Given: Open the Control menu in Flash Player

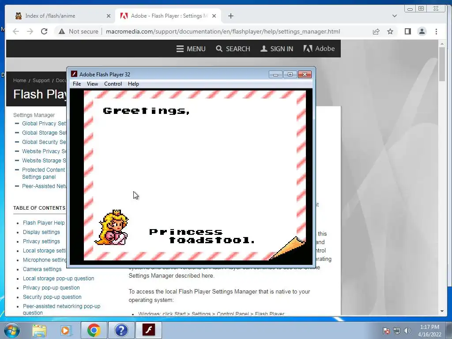Looking at the screenshot, I should click(113, 84).
